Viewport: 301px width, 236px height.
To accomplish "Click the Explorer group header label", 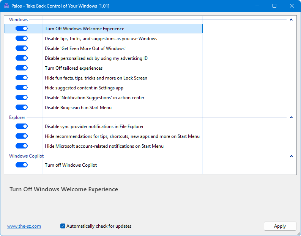I will pos(17,117).
